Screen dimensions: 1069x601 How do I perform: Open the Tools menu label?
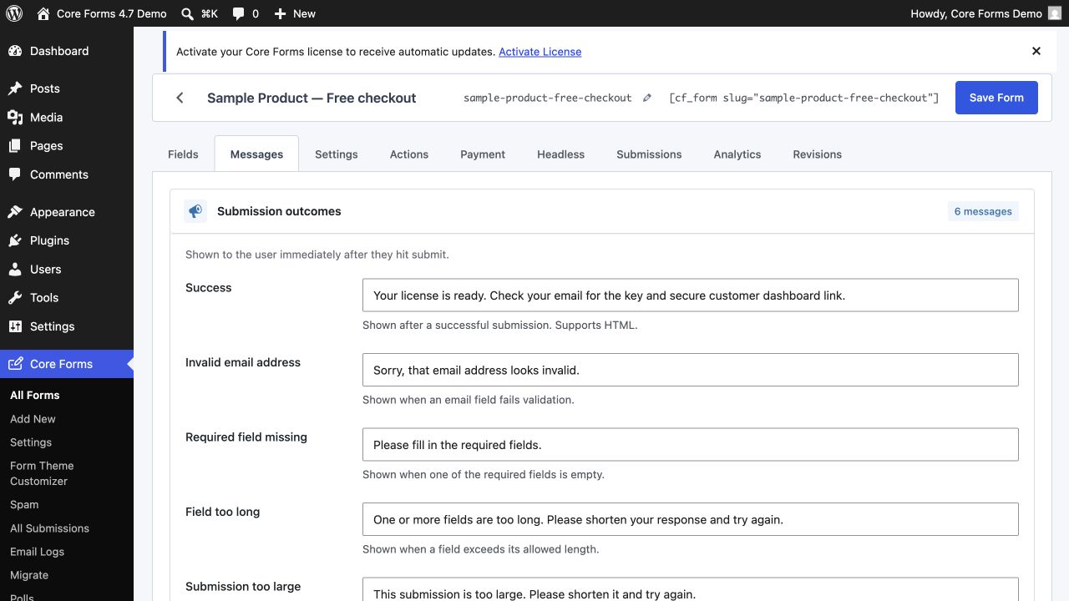click(x=44, y=298)
